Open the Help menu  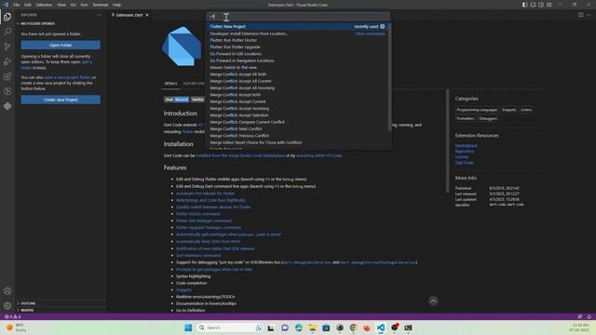point(116,5)
